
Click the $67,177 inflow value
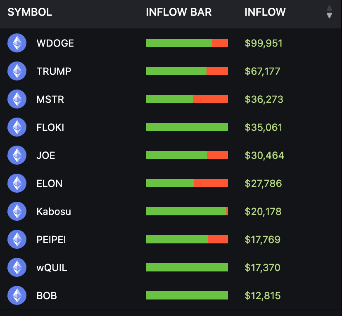click(263, 71)
